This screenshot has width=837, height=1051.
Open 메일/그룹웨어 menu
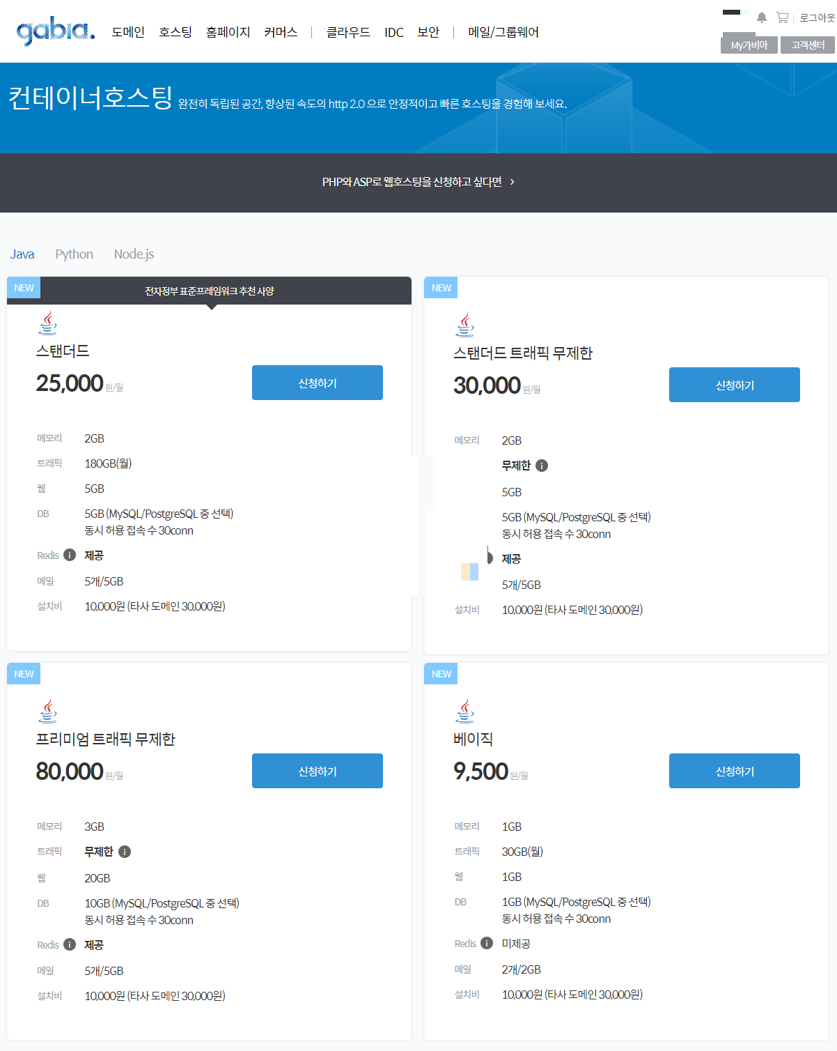click(x=503, y=32)
